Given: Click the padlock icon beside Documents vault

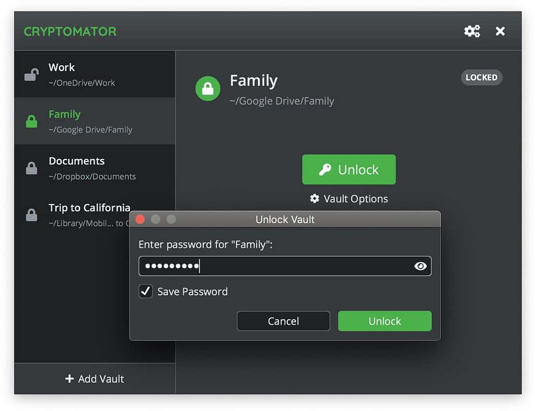Looking at the screenshot, I should click(31, 168).
